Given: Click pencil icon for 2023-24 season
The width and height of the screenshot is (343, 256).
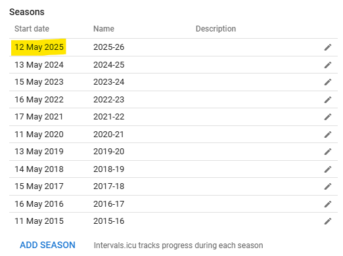Looking at the screenshot, I should (328, 82).
